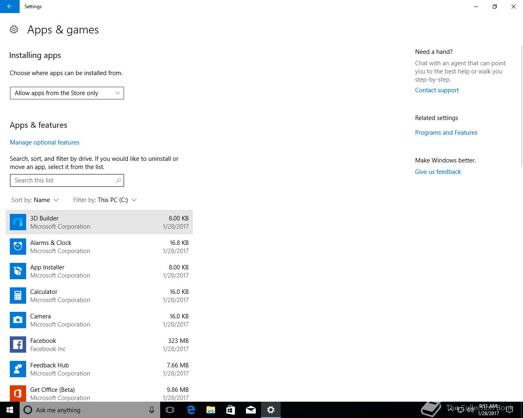The image size is (523, 418).
Task: Select the App Installer list row
Action: (x=99, y=271)
